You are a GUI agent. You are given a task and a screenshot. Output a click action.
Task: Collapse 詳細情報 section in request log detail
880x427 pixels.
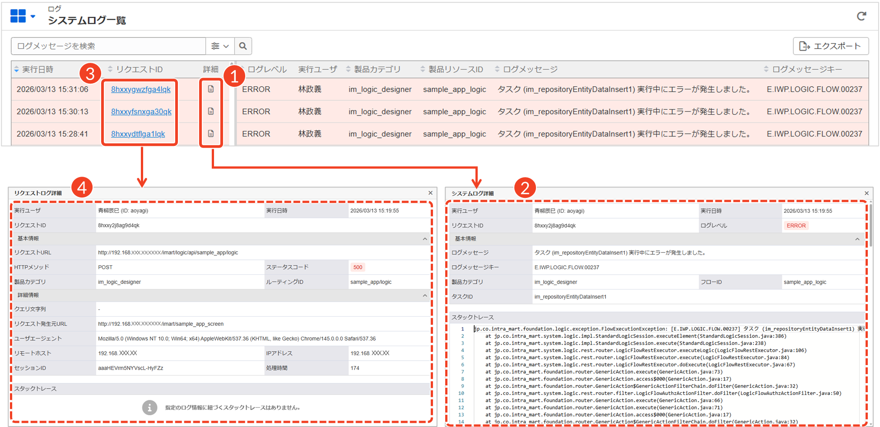(425, 296)
